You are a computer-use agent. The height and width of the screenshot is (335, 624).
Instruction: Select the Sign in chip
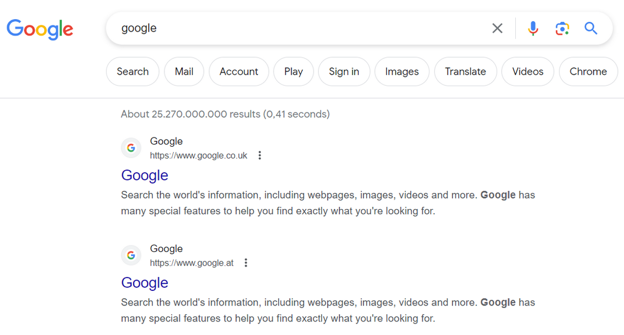(344, 72)
